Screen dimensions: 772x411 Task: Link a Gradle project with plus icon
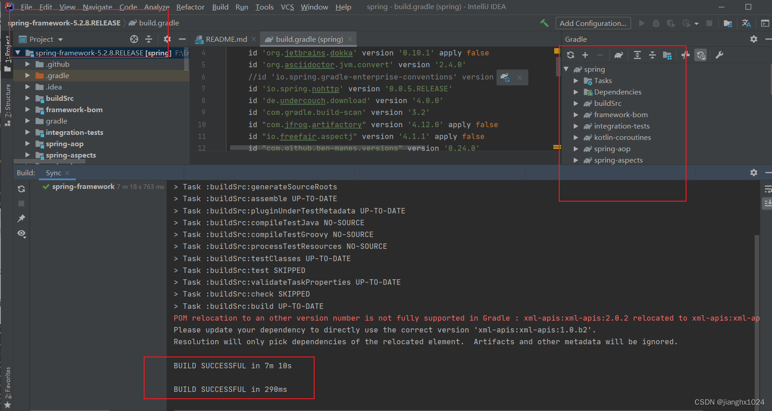[x=585, y=55]
